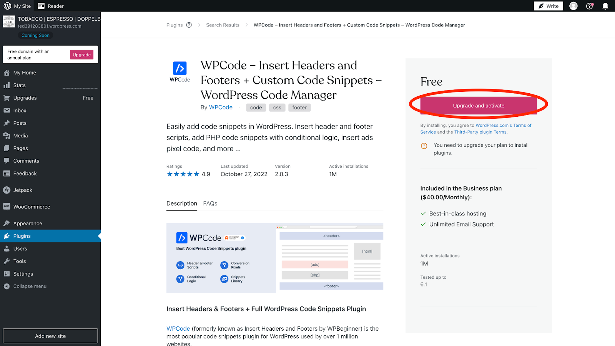Click the Free label next to Upgrades

coord(88,98)
